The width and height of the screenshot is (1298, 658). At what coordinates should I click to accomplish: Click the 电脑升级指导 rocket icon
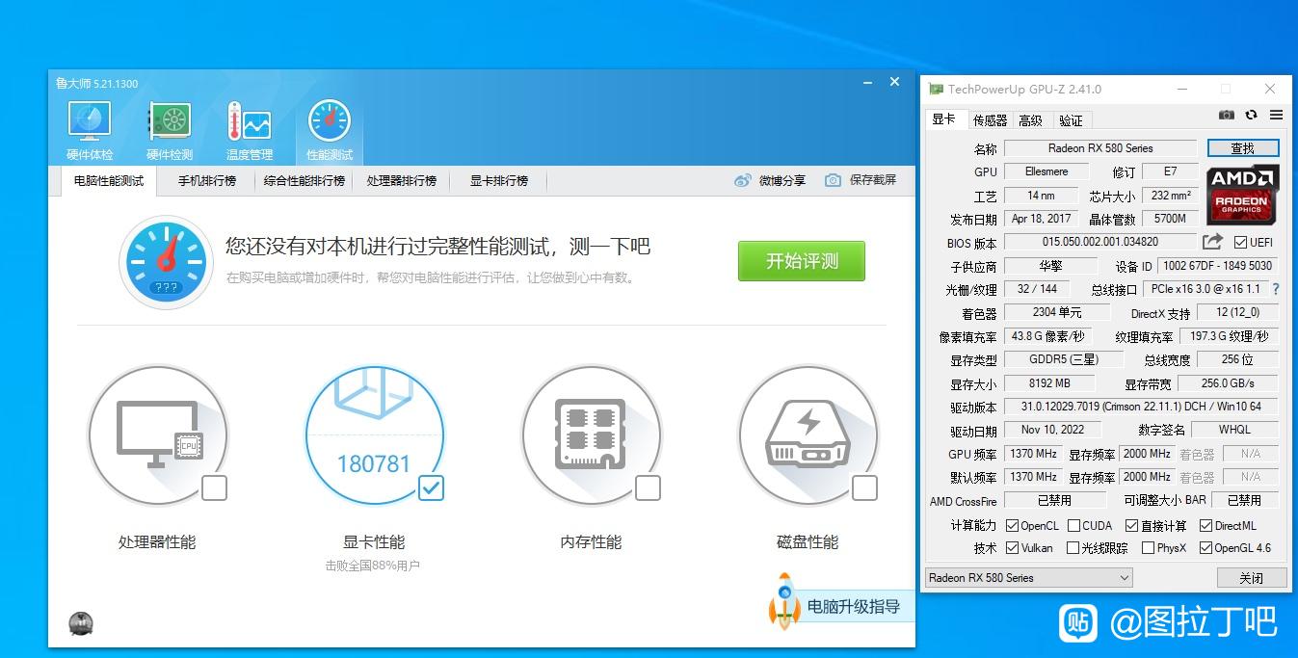coord(784,600)
